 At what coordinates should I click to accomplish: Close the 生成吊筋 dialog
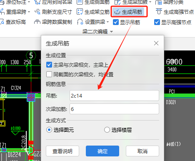156,43
